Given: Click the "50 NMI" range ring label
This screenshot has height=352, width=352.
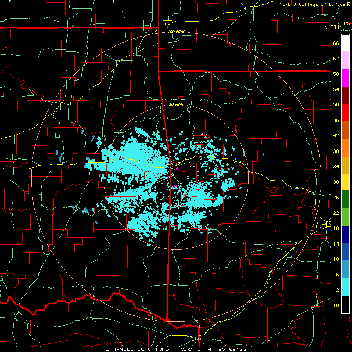Looking at the screenshot, I should [x=176, y=104].
